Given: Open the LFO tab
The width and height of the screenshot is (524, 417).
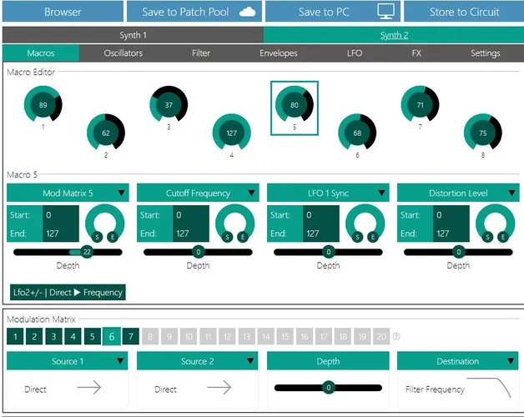Looking at the screenshot, I should [x=355, y=53].
